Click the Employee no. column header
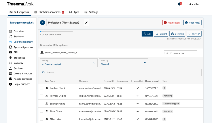The height and width of the screenshot is (123, 212). (122, 81)
